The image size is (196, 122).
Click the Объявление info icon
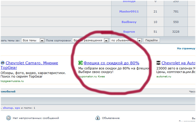(x=98, y=118)
